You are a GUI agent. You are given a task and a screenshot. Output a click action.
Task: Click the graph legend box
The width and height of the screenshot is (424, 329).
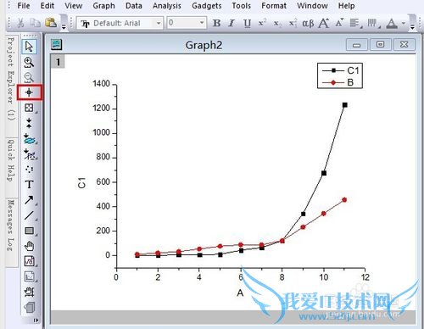click(x=340, y=75)
